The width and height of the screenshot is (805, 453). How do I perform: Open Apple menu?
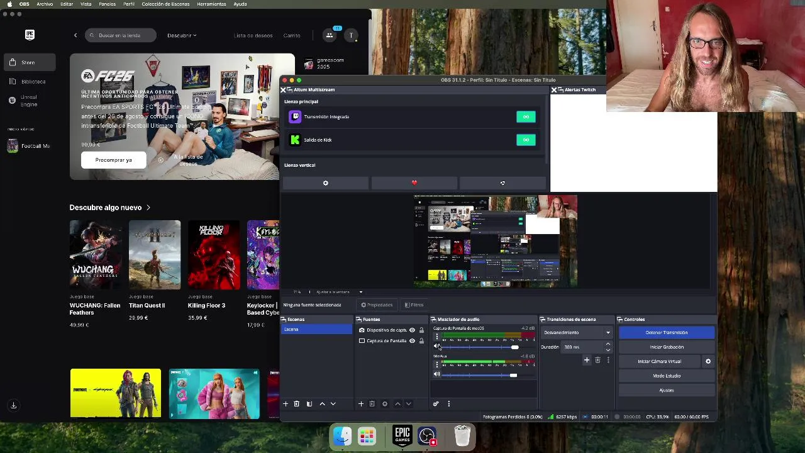coord(9,4)
